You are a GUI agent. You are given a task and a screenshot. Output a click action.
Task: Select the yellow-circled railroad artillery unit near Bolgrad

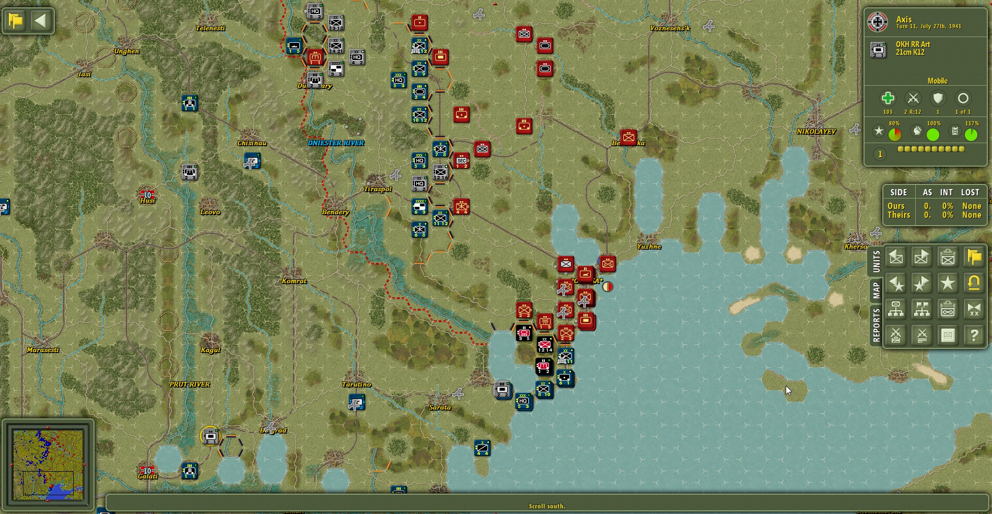tap(211, 436)
